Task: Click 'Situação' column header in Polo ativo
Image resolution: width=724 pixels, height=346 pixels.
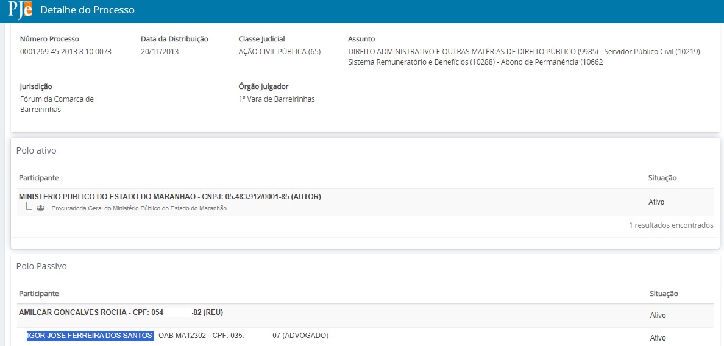Action: coord(662,178)
